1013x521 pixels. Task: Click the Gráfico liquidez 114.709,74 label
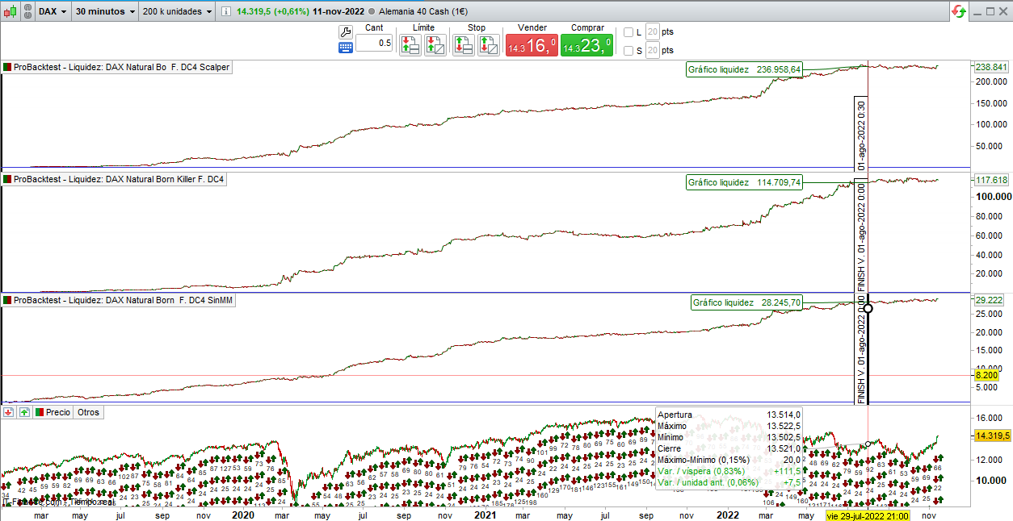pos(744,182)
